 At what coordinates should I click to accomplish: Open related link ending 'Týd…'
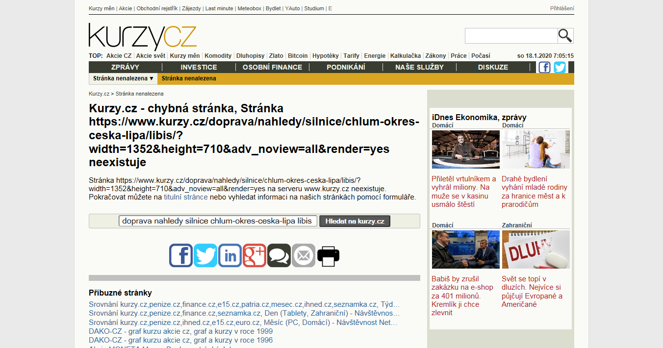(244, 304)
